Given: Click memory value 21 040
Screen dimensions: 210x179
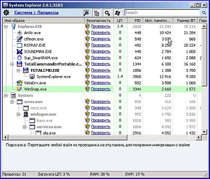Looking at the screenshot, I should (x=165, y=27).
